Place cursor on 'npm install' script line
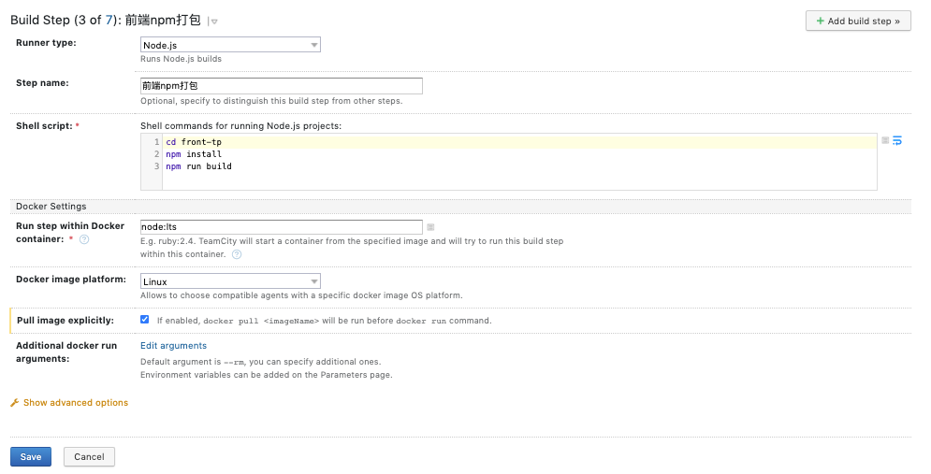 (x=195, y=154)
